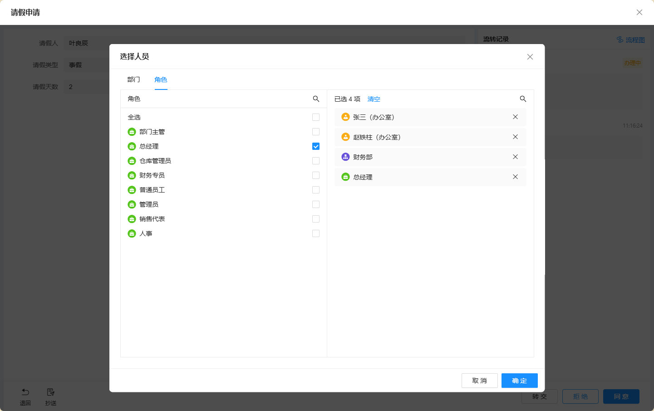Click the green 部门主管 role icon

[x=132, y=132]
